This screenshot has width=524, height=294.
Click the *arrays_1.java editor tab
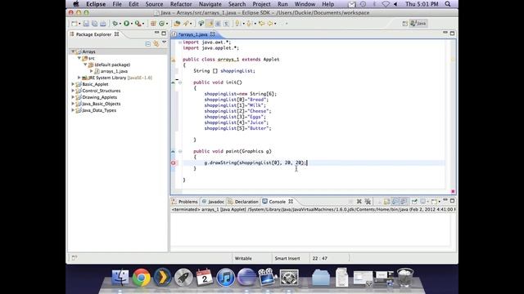[193, 34]
